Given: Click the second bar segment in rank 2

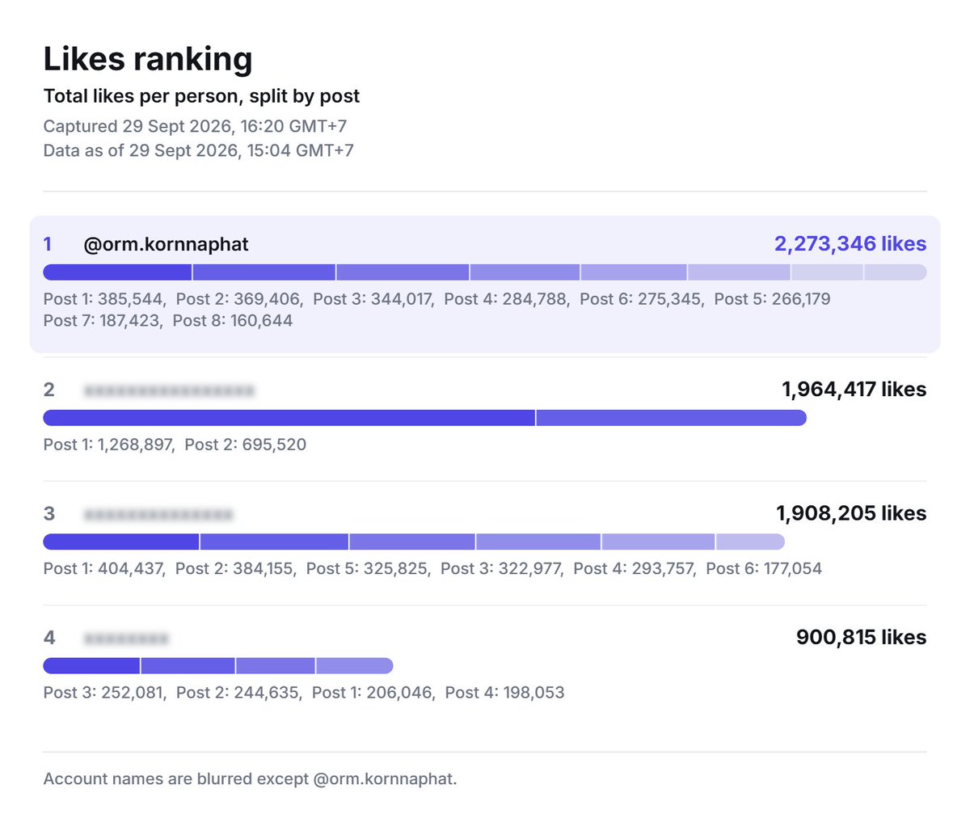Looking at the screenshot, I should [x=672, y=418].
